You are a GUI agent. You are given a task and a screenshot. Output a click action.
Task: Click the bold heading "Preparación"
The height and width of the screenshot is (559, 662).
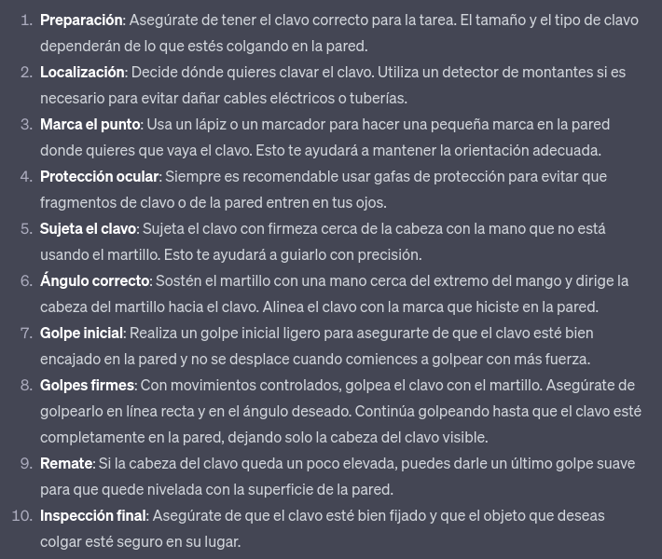[81, 20]
